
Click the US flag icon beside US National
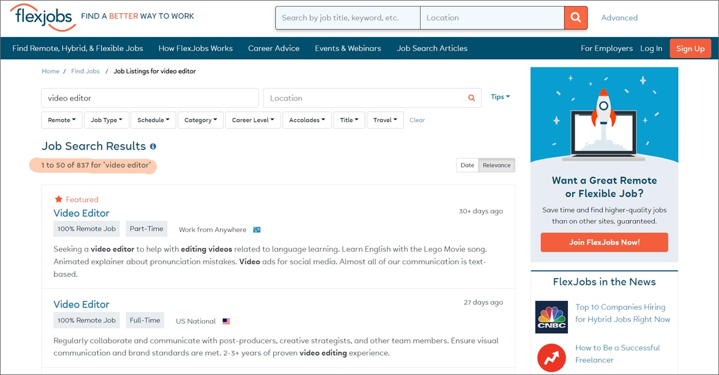pyautogui.click(x=226, y=321)
